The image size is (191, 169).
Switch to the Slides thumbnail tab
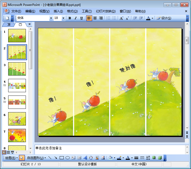tap(20, 25)
